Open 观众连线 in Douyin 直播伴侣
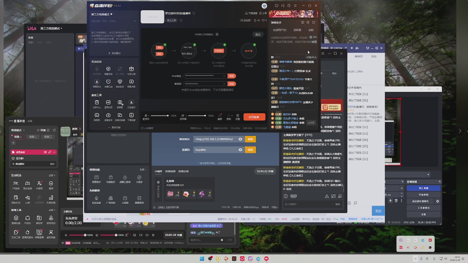468x263 pixels. (27, 184)
